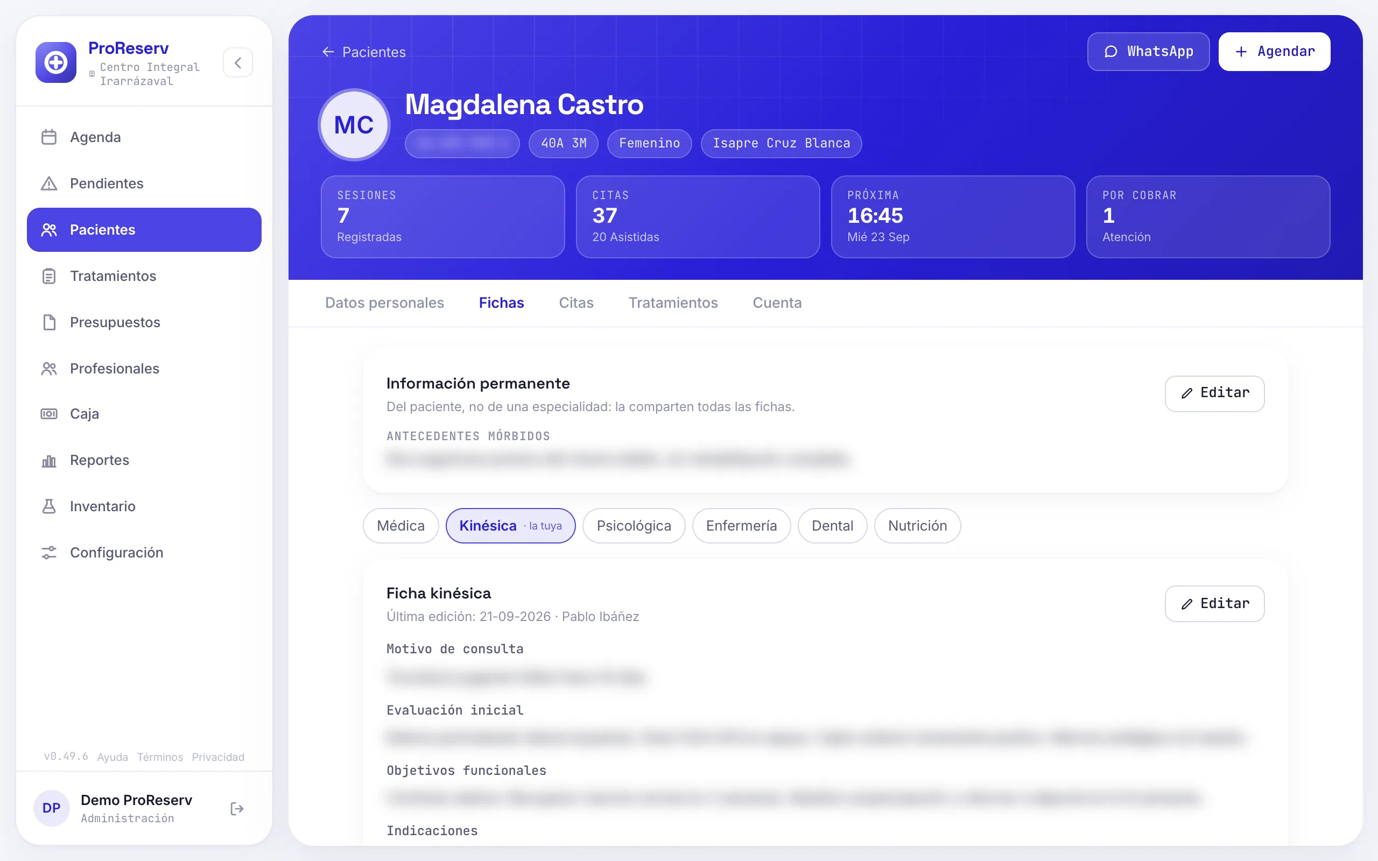Collapse the sidebar with the chevron button
Image resolution: width=1378 pixels, height=861 pixels.
click(237, 62)
